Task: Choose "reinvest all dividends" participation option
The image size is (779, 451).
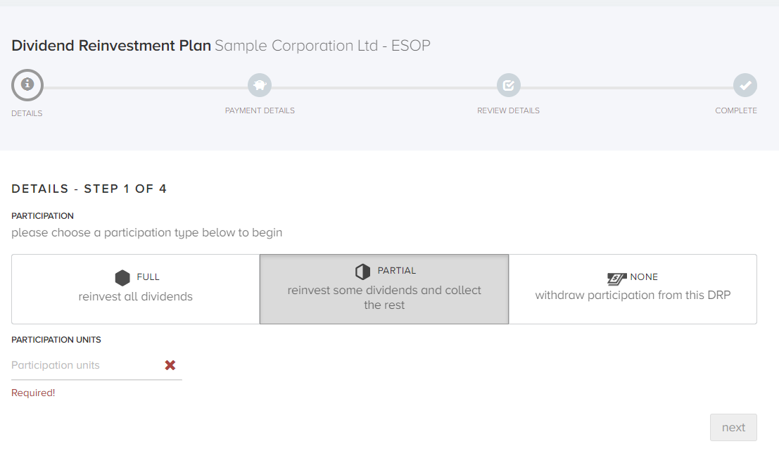Action: (136, 296)
